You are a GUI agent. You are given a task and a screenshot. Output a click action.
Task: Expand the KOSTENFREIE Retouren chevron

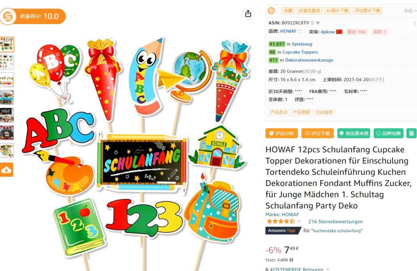pyautogui.click(x=327, y=269)
